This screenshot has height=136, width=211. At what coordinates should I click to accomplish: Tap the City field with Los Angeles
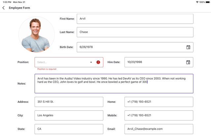(x=69, y=116)
